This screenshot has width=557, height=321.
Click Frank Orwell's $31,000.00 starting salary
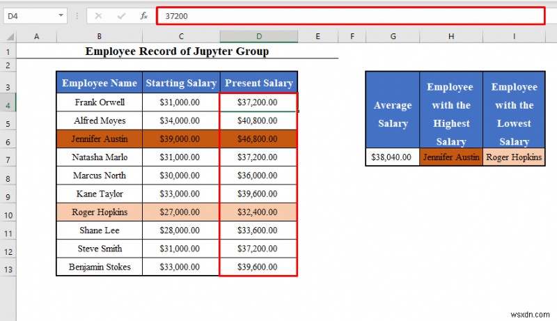point(180,102)
